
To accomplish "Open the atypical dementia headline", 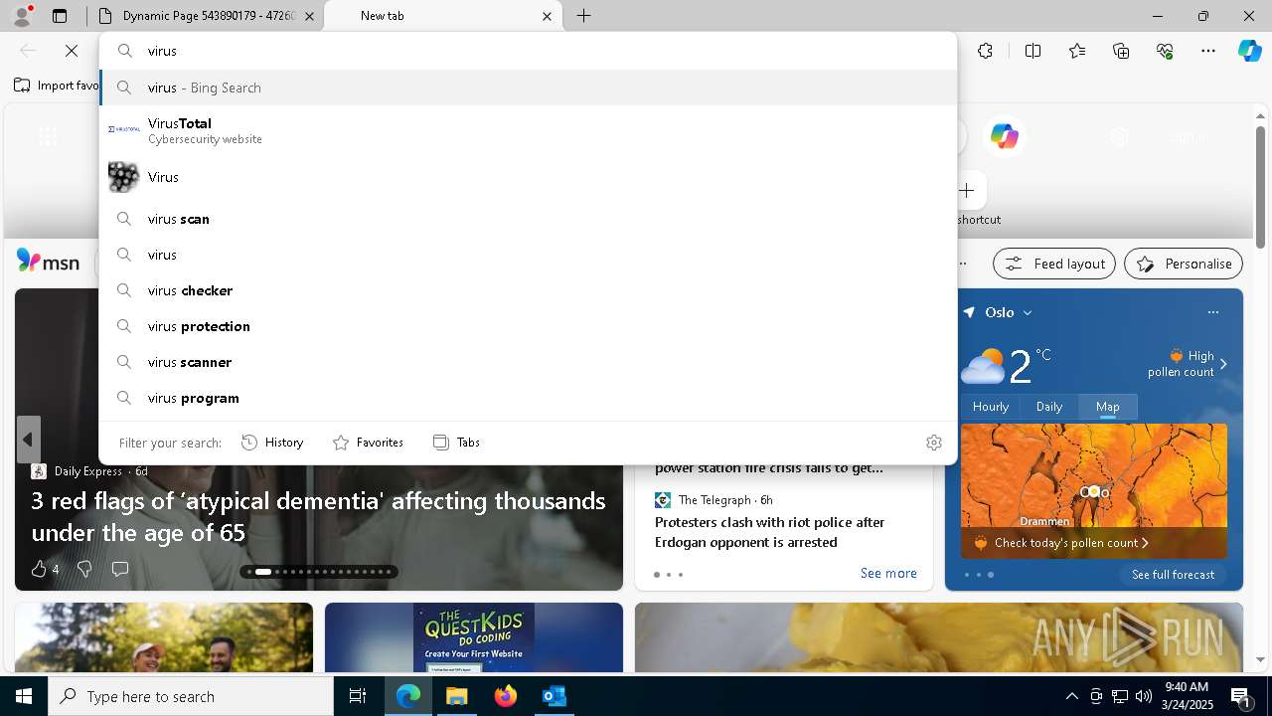I will tap(318, 516).
